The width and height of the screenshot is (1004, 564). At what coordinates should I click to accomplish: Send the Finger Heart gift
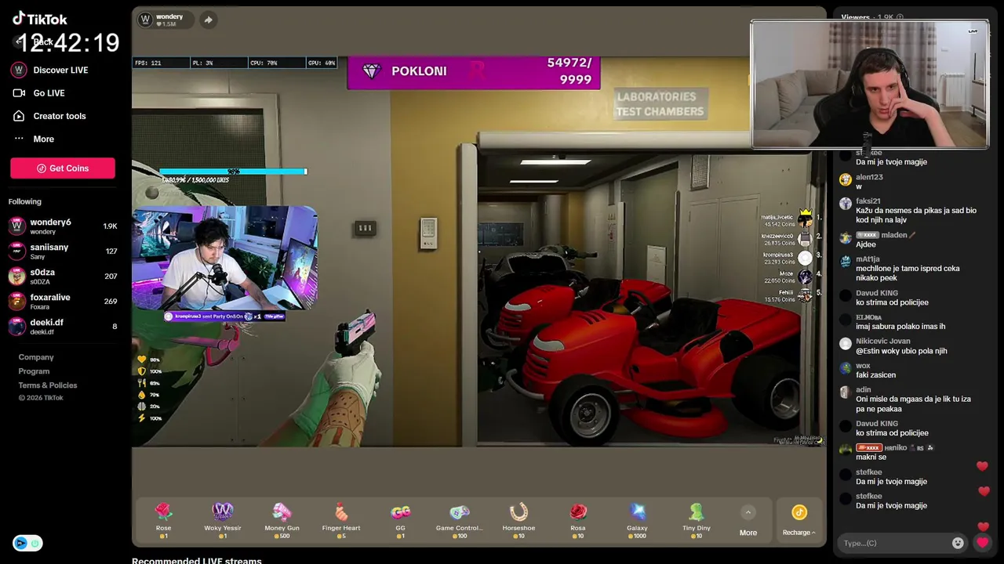pos(341,520)
